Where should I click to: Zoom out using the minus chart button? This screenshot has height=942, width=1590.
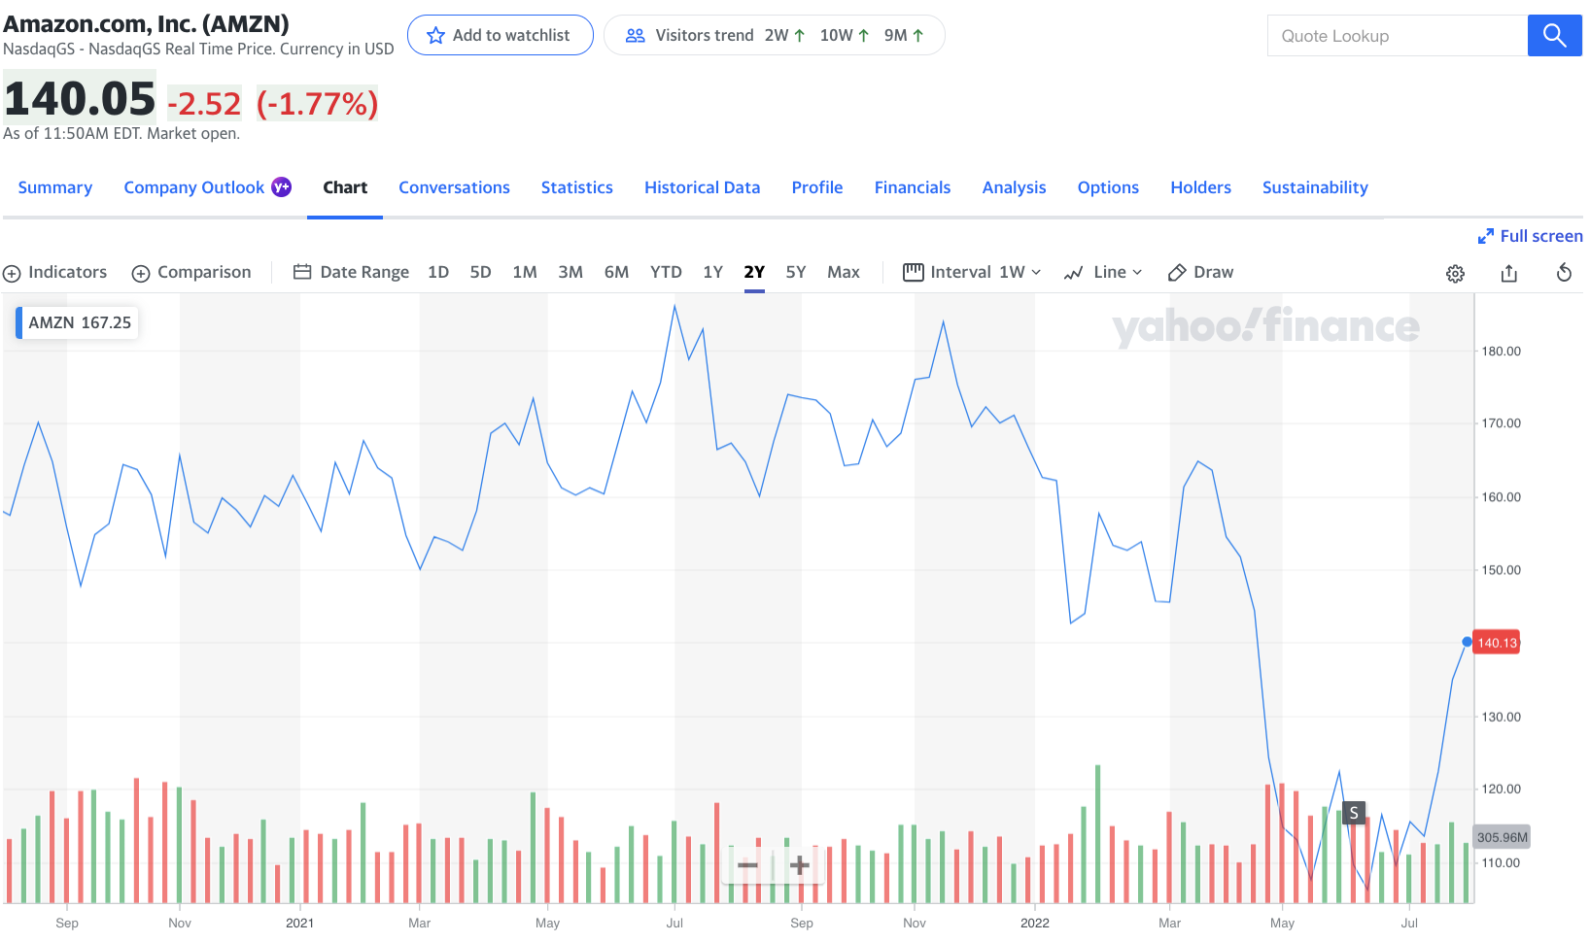click(x=747, y=865)
